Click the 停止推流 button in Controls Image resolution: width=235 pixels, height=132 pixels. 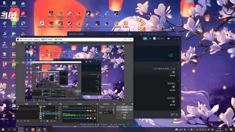pos(125,107)
